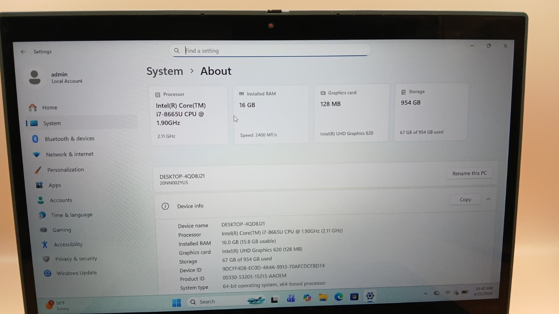Click the Personalization paintbrush icon

38,170
